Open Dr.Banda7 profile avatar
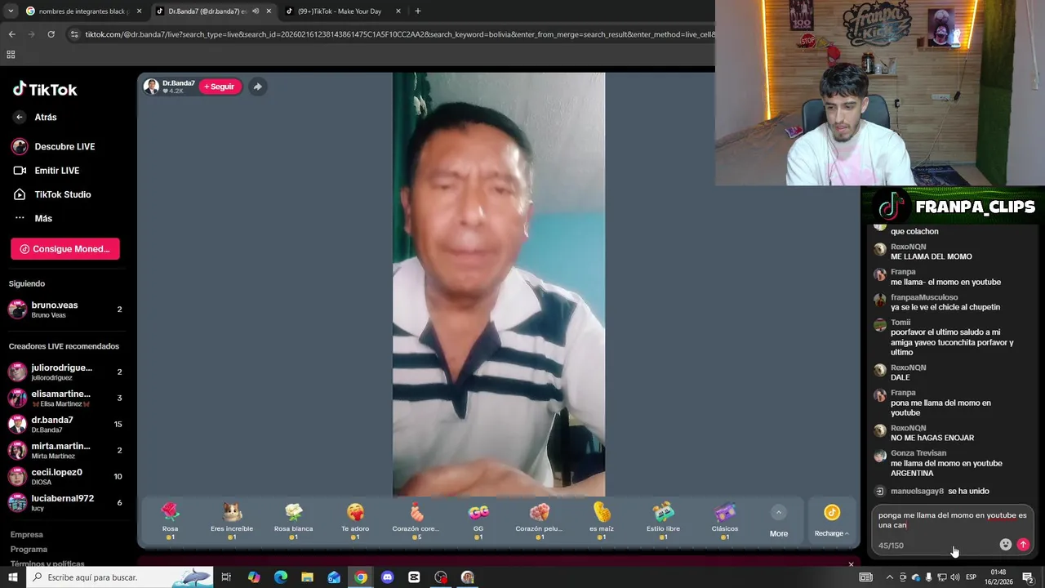The height and width of the screenshot is (588, 1045). [151, 87]
